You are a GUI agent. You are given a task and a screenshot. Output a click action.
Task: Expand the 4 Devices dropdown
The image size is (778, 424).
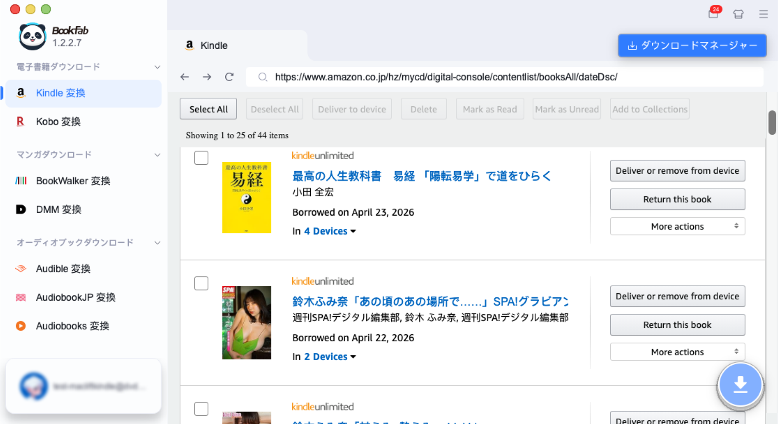[x=329, y=231]
